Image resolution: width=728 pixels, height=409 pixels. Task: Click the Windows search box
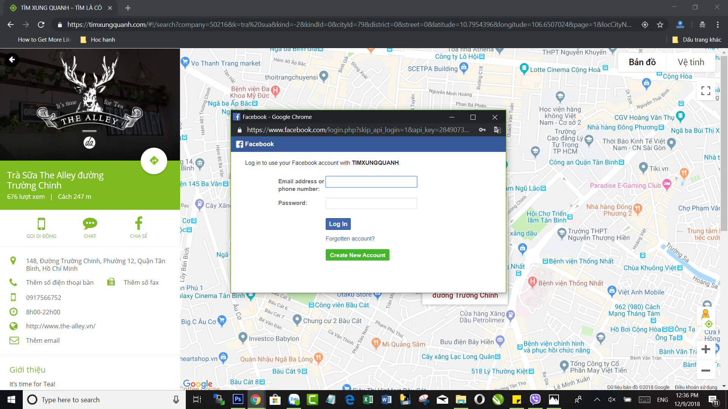(104, 400)
